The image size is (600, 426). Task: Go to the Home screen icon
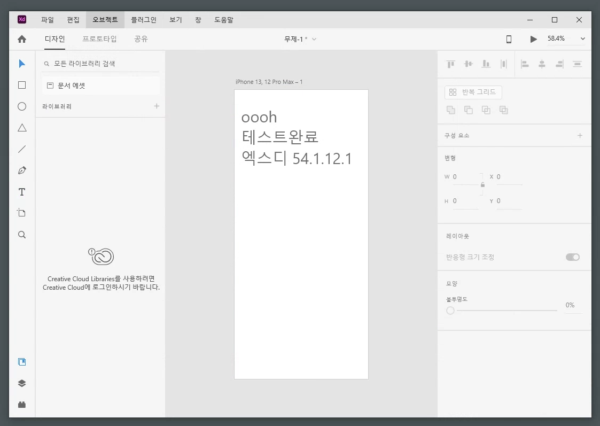[x=22, y=39]
